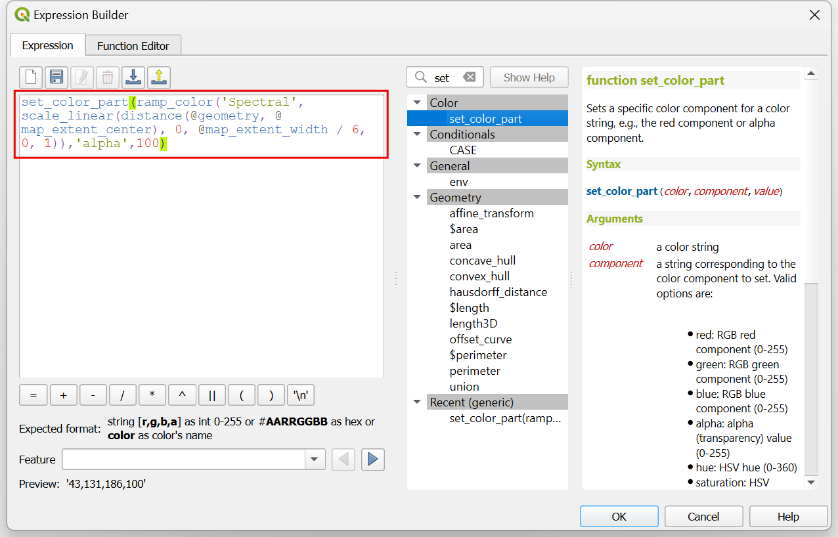Screen dimensions: 838x537
Task: Collapse the Recent (generic) group
Action: click(416, 402)
